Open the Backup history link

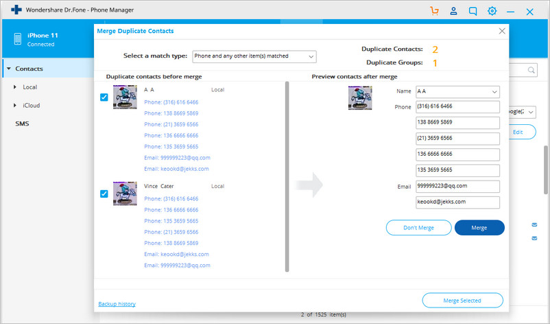117,304
